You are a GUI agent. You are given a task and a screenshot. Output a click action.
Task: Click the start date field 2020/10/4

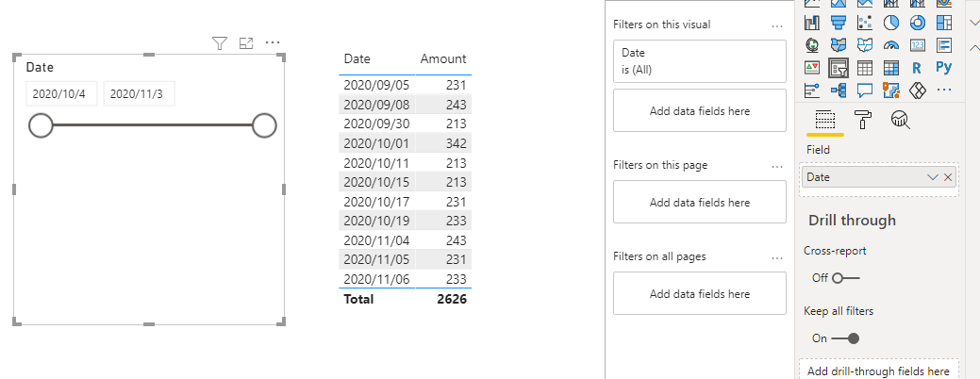[61, 93]
